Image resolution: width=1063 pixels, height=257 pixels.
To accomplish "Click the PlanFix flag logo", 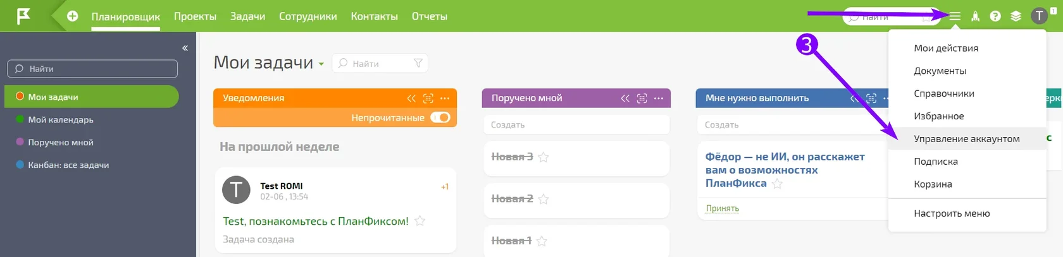I will coord(23,16).
